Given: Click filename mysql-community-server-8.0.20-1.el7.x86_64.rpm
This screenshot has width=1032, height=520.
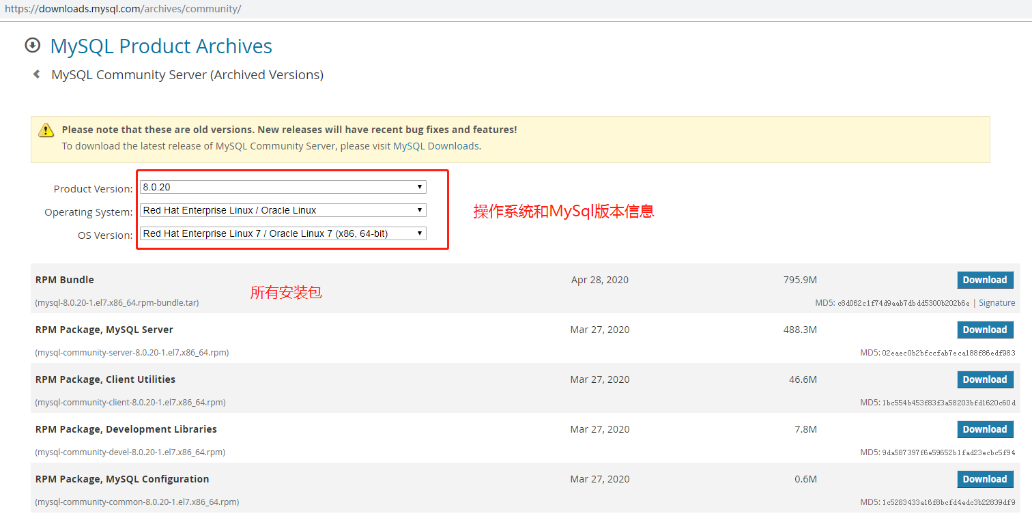Looking at the screenshot, I should [132, 353].
